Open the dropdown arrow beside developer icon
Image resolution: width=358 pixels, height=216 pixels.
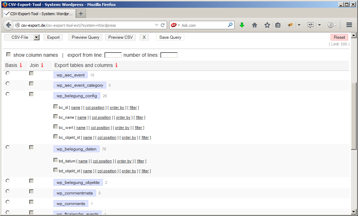(319, 25)
